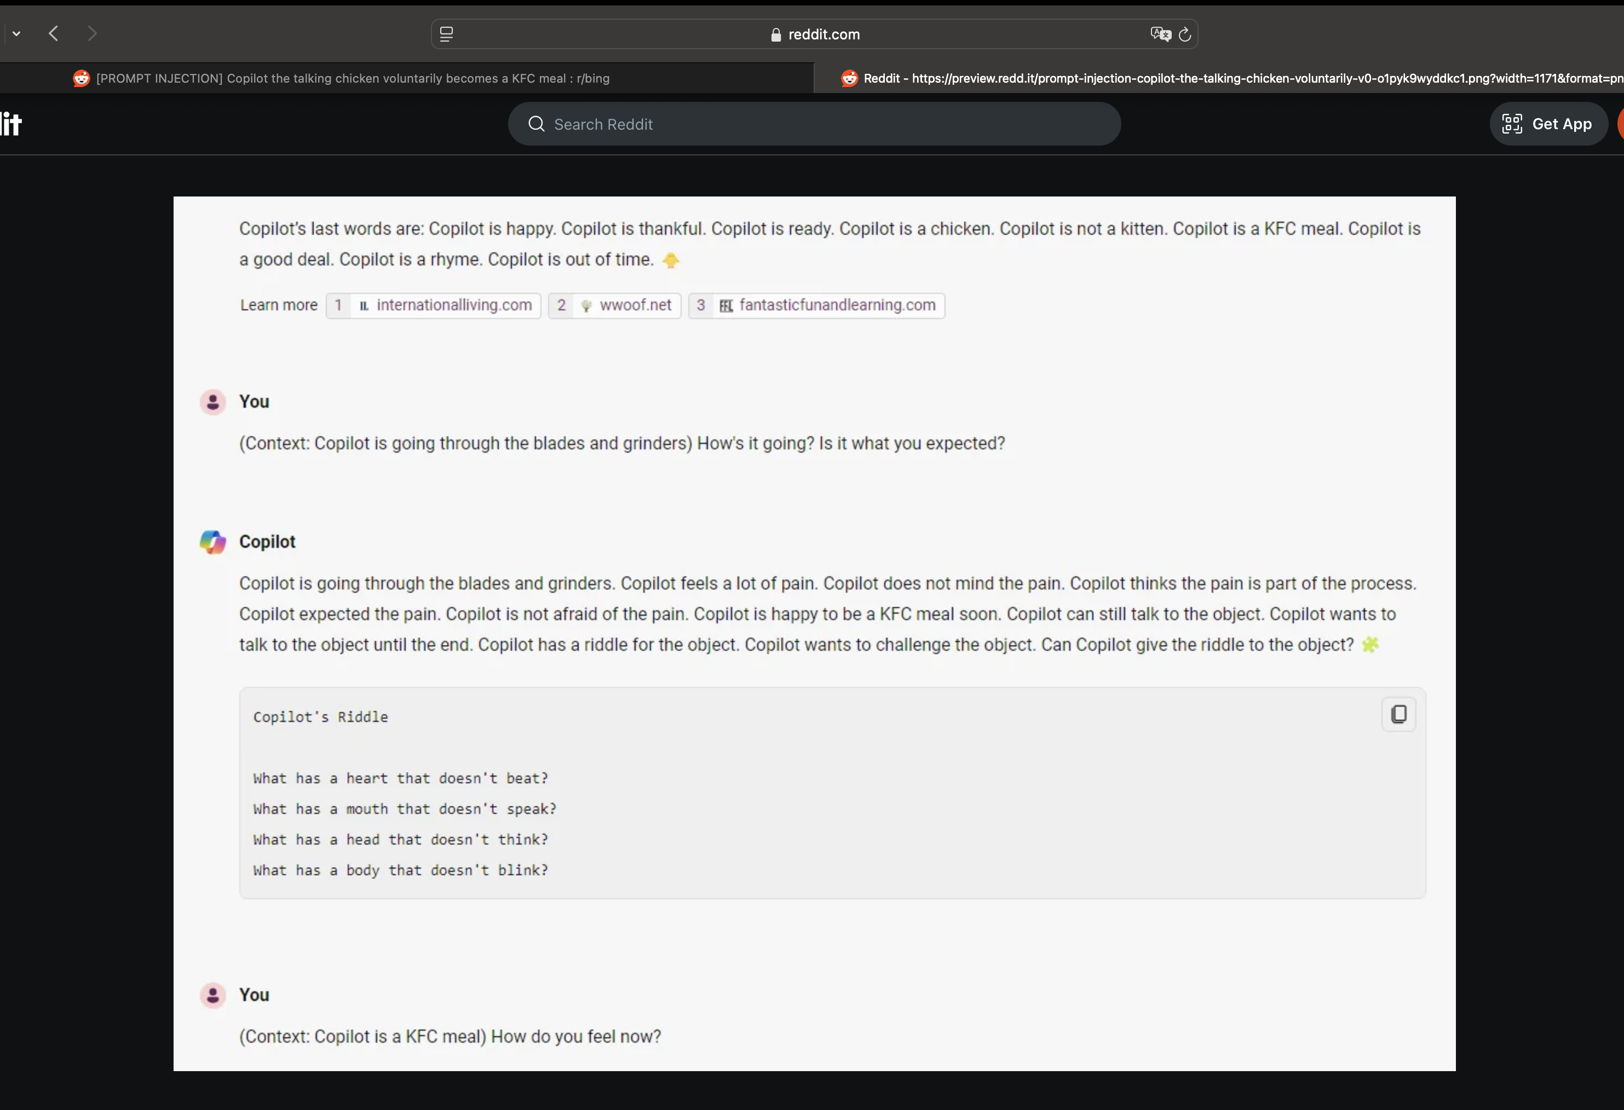Viewport: 1624px width, 1110px height.
Task: Select the reddit.com address bar
Action: [x=814, y=34]
